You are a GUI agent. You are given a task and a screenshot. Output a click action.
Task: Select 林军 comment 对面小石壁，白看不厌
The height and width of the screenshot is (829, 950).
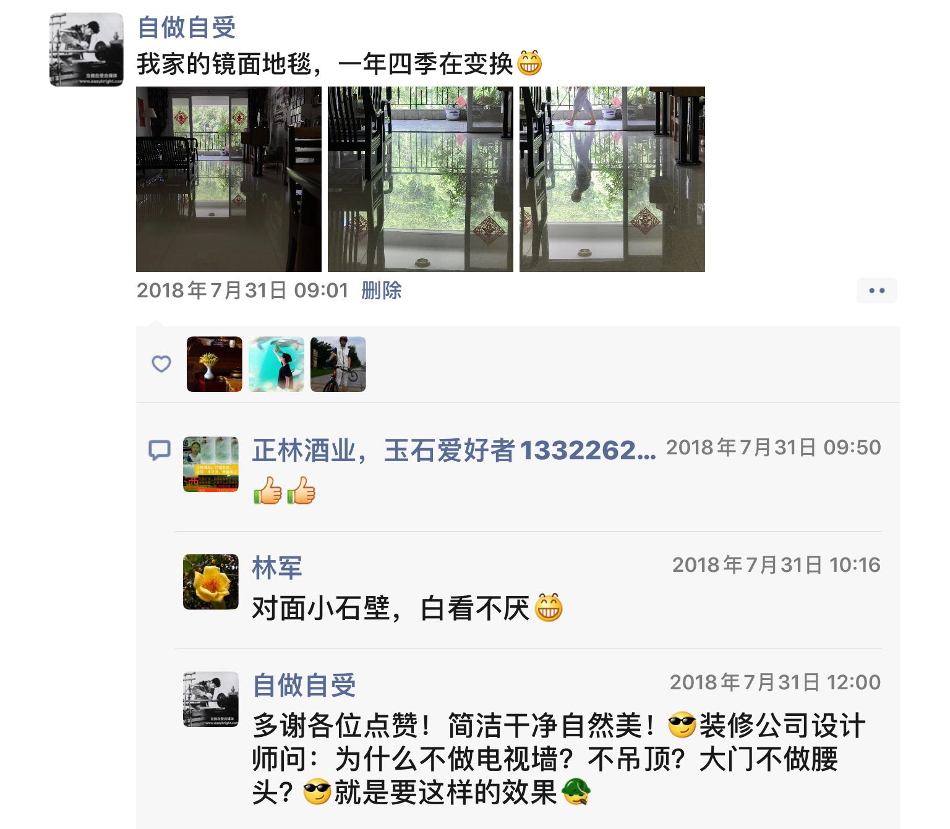coord(408,608)
